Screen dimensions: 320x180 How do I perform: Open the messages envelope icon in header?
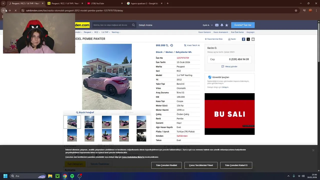coord(217,25)
